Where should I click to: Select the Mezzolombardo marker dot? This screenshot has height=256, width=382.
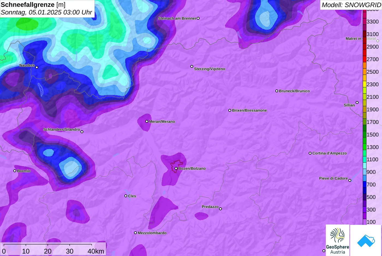tap(135, 233)
